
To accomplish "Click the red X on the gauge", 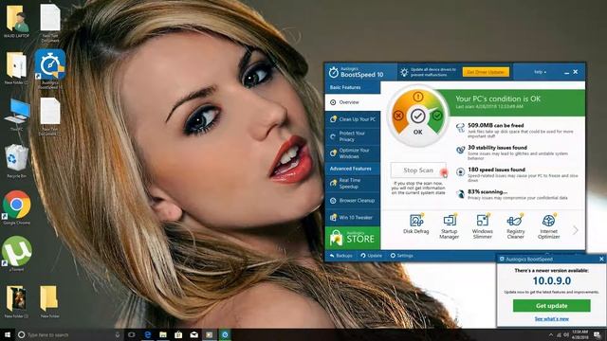I will pyautogui.click(x=398, y=116).
